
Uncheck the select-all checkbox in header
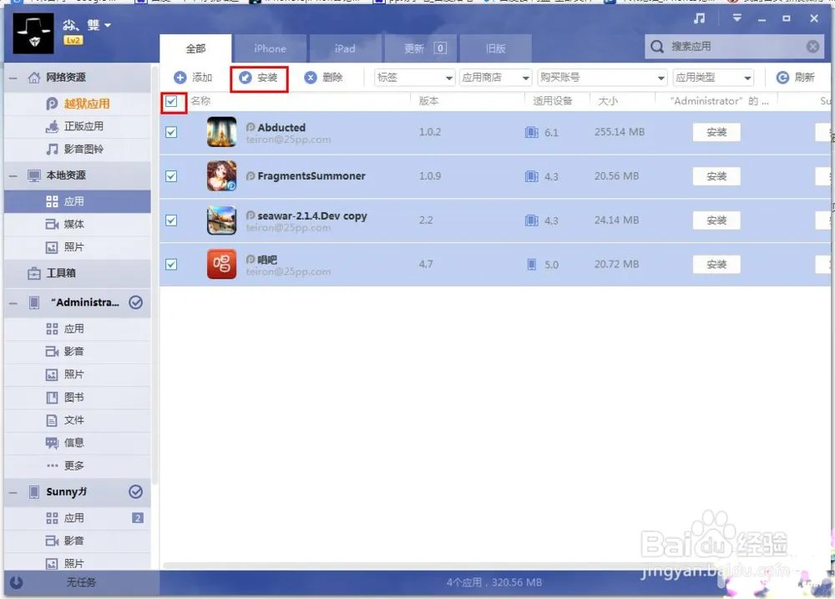pos(171,102)
